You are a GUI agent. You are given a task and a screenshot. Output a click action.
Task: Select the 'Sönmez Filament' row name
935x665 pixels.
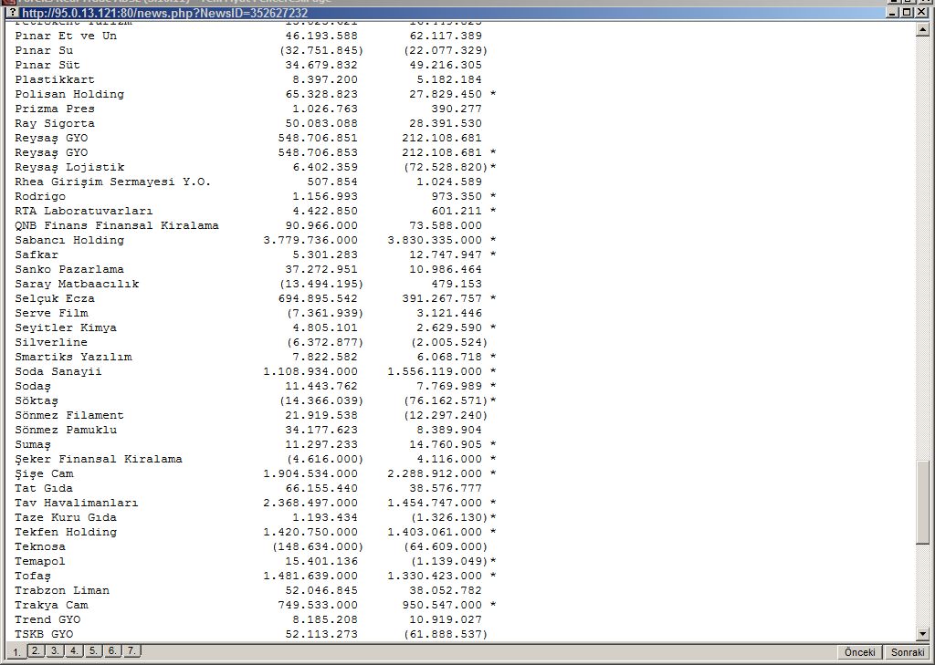tap(69, 415)
